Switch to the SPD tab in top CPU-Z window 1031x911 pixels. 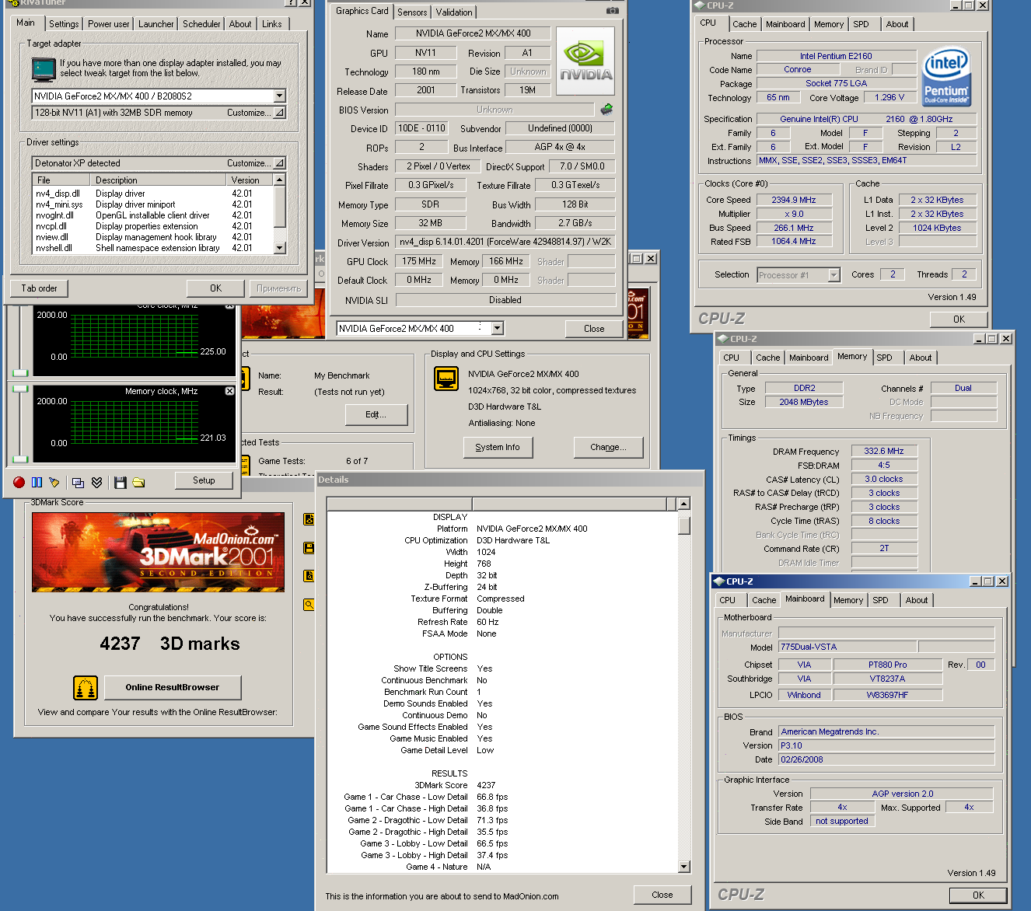(861, 24)
